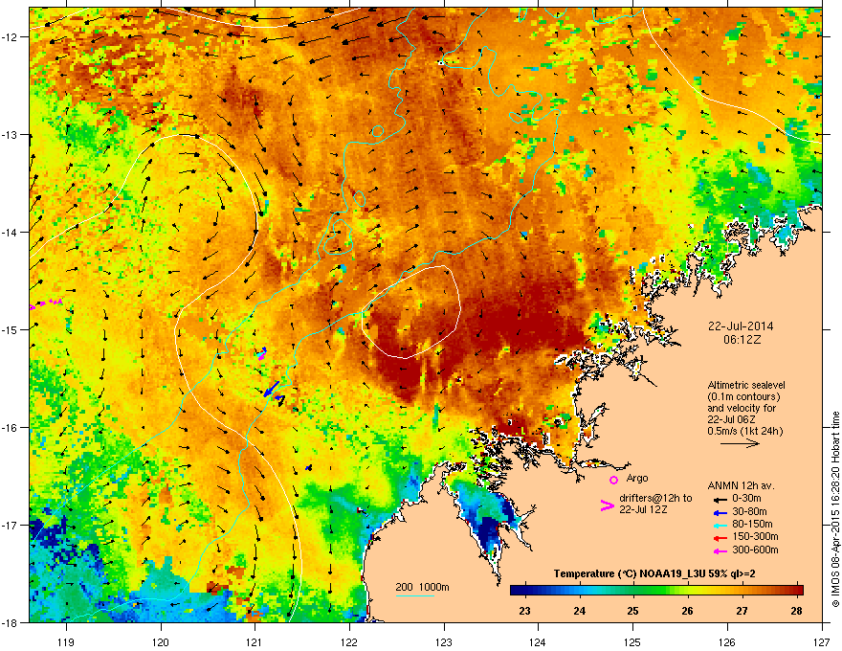This screenshot has width=842, height=651.
Task: Click the color bar tick label 25
Action: [x=633, y=611]
